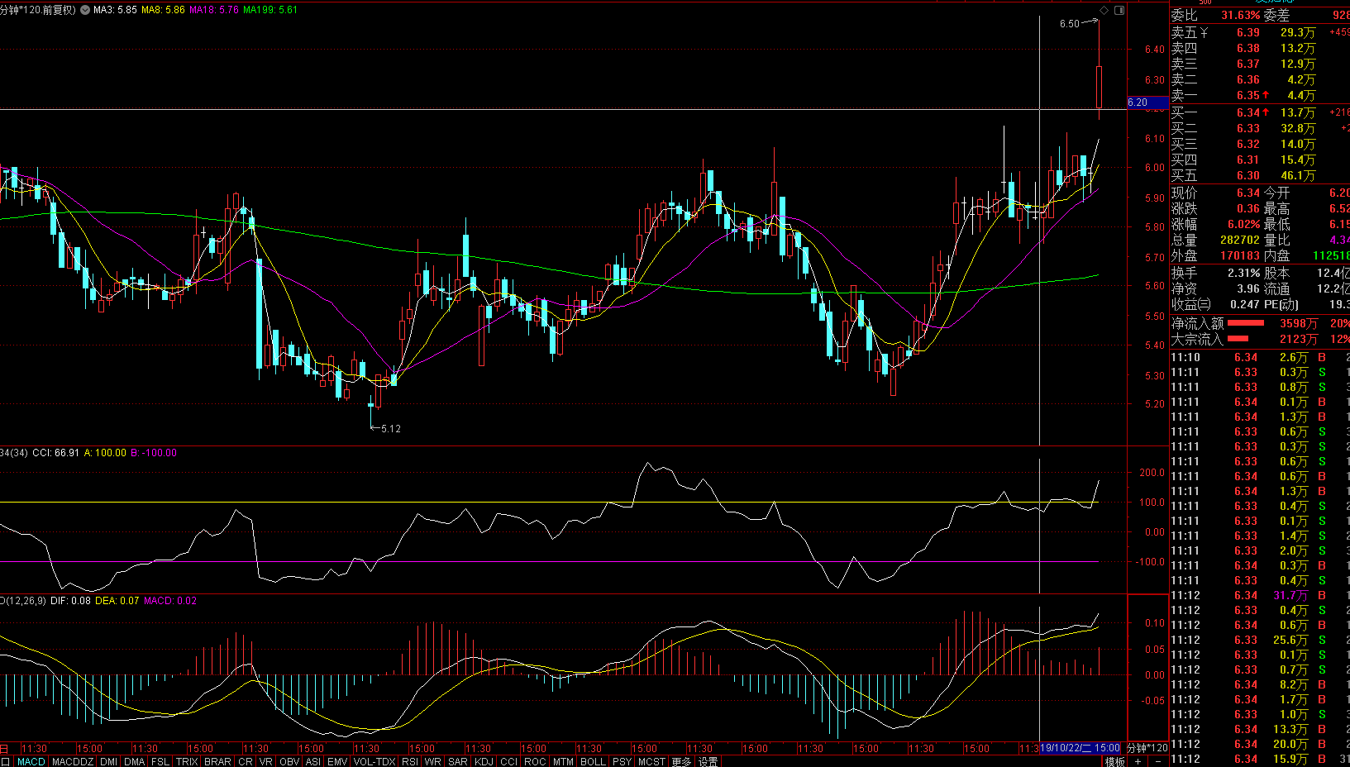Open 设置 indicator settings
Screen dimensions: 1350x767
point(708,761)
